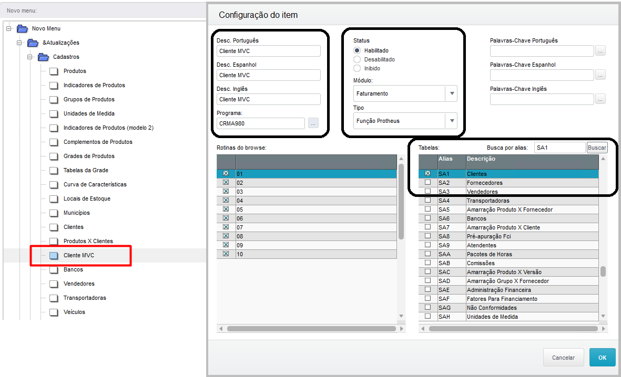Click the Clientes menu item icon
Viewport: 621px width, 377px height.
pos(54,227)
